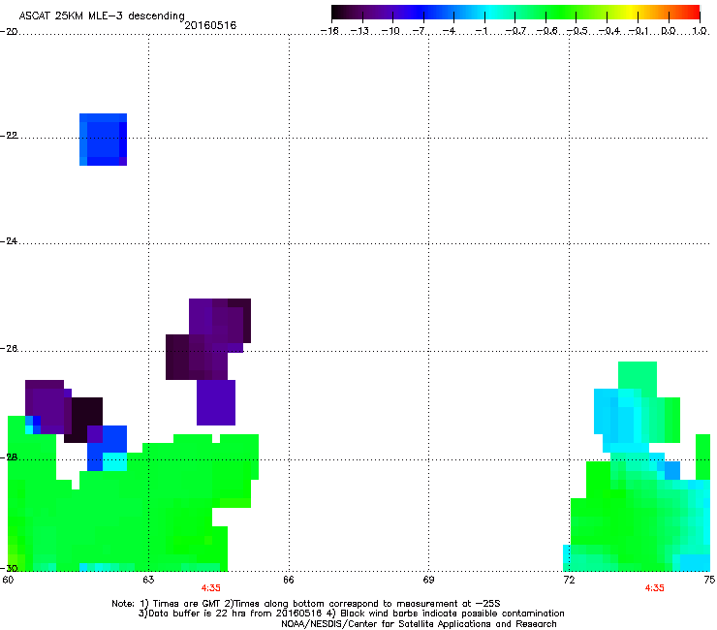
Task: Click the color bar label '-0.6'
Action: 546,31
